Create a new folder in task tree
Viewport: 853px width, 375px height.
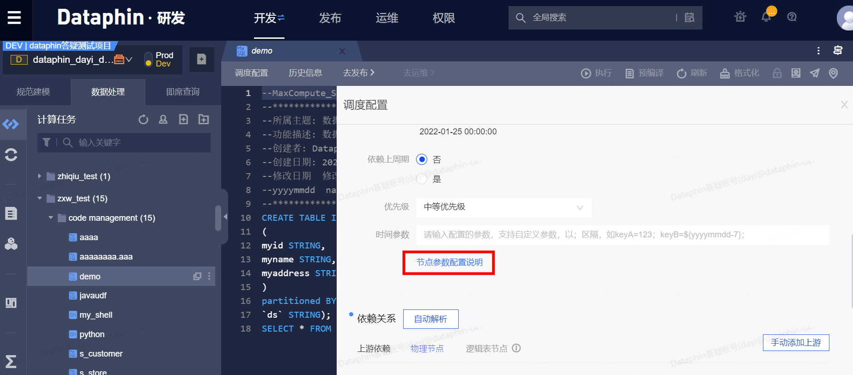204,120
